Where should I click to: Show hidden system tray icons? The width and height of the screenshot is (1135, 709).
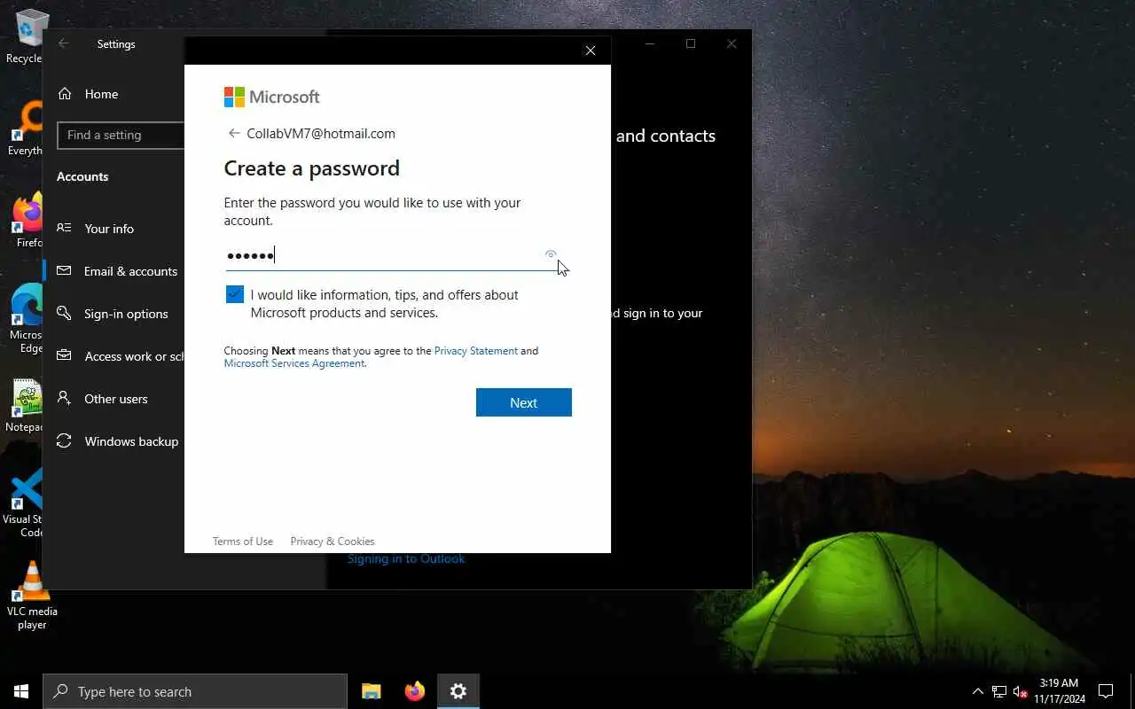pos(978,691)
